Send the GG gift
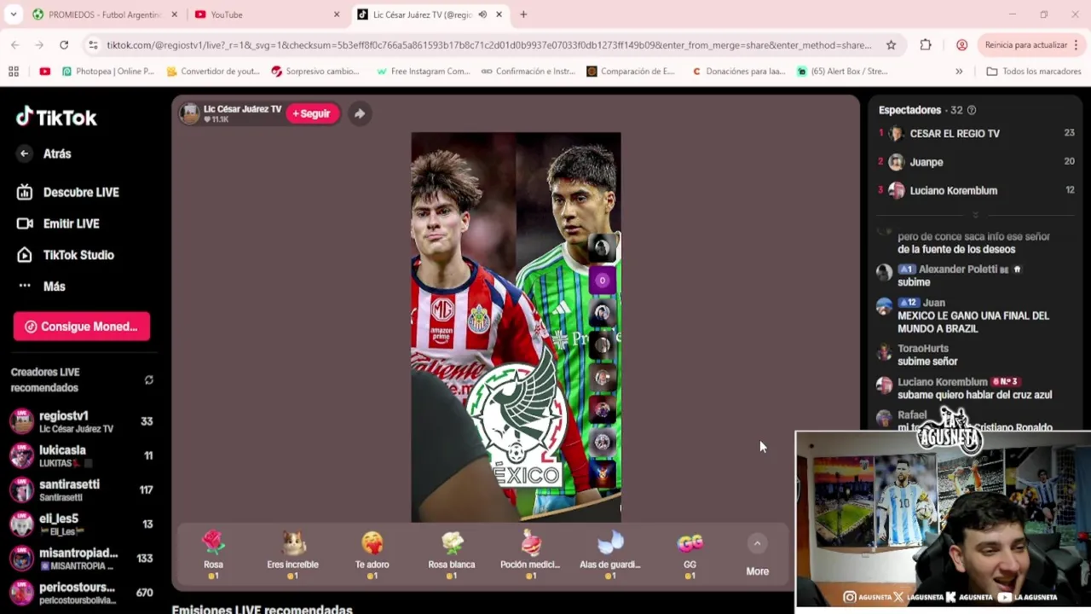 (x=690, y=554)
